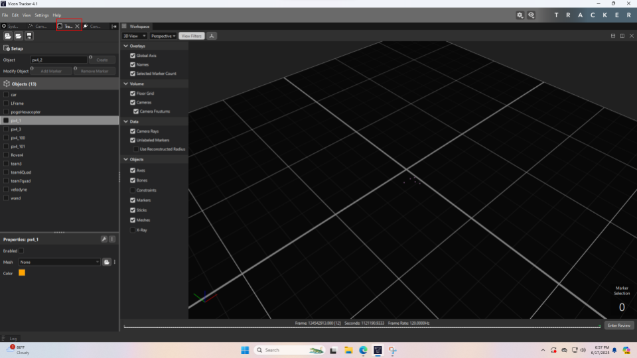Open the Help menu
Screen dimensions: 637x358
point(57,15)
